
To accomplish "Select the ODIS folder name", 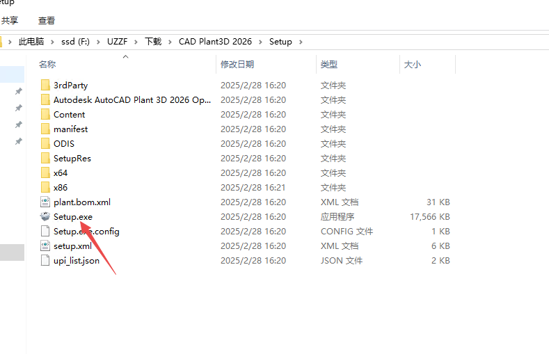I will click(64, 144).
